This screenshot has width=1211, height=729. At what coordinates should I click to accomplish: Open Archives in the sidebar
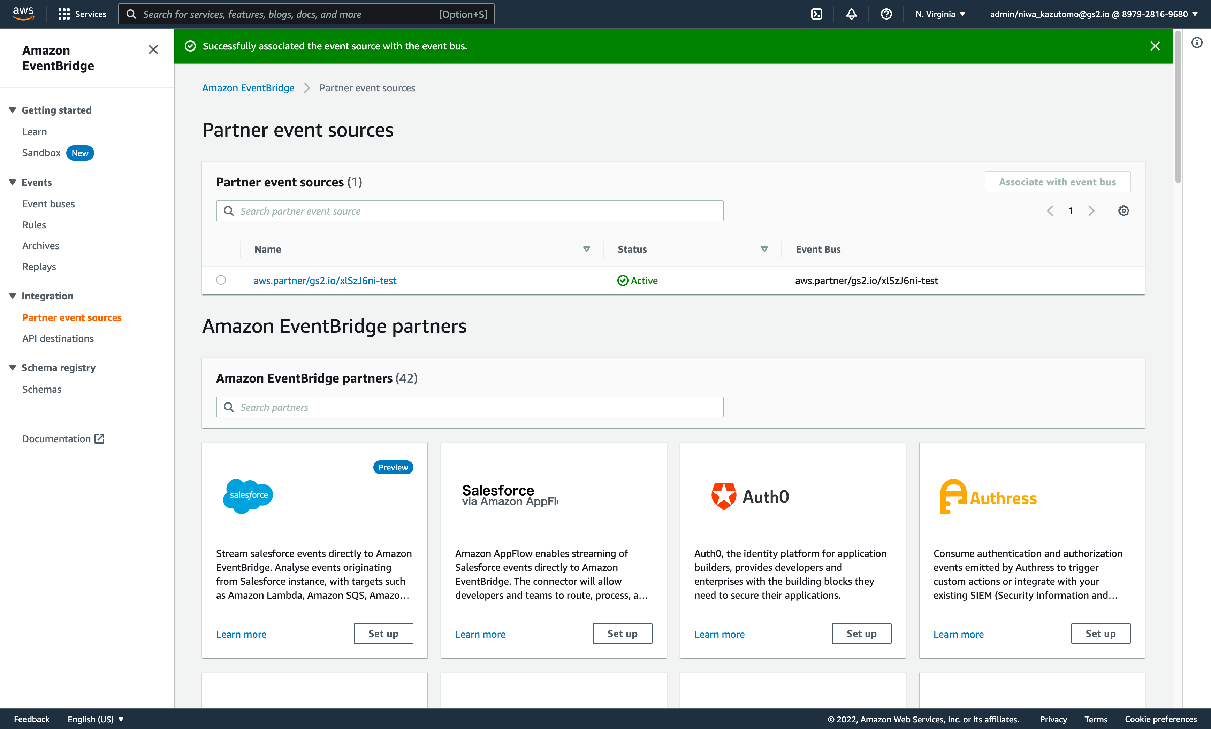point(40,246)
